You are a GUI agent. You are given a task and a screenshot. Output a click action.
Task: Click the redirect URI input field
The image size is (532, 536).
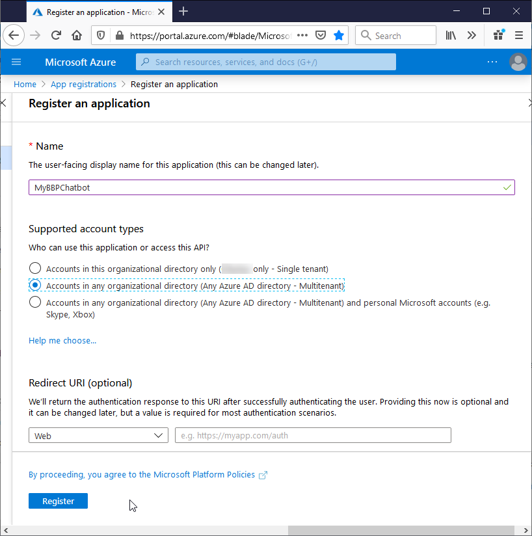click(x=313, y=436)
